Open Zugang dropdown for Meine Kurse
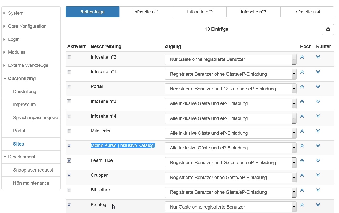The image size is (339, 213). click(x=230, y=148)
